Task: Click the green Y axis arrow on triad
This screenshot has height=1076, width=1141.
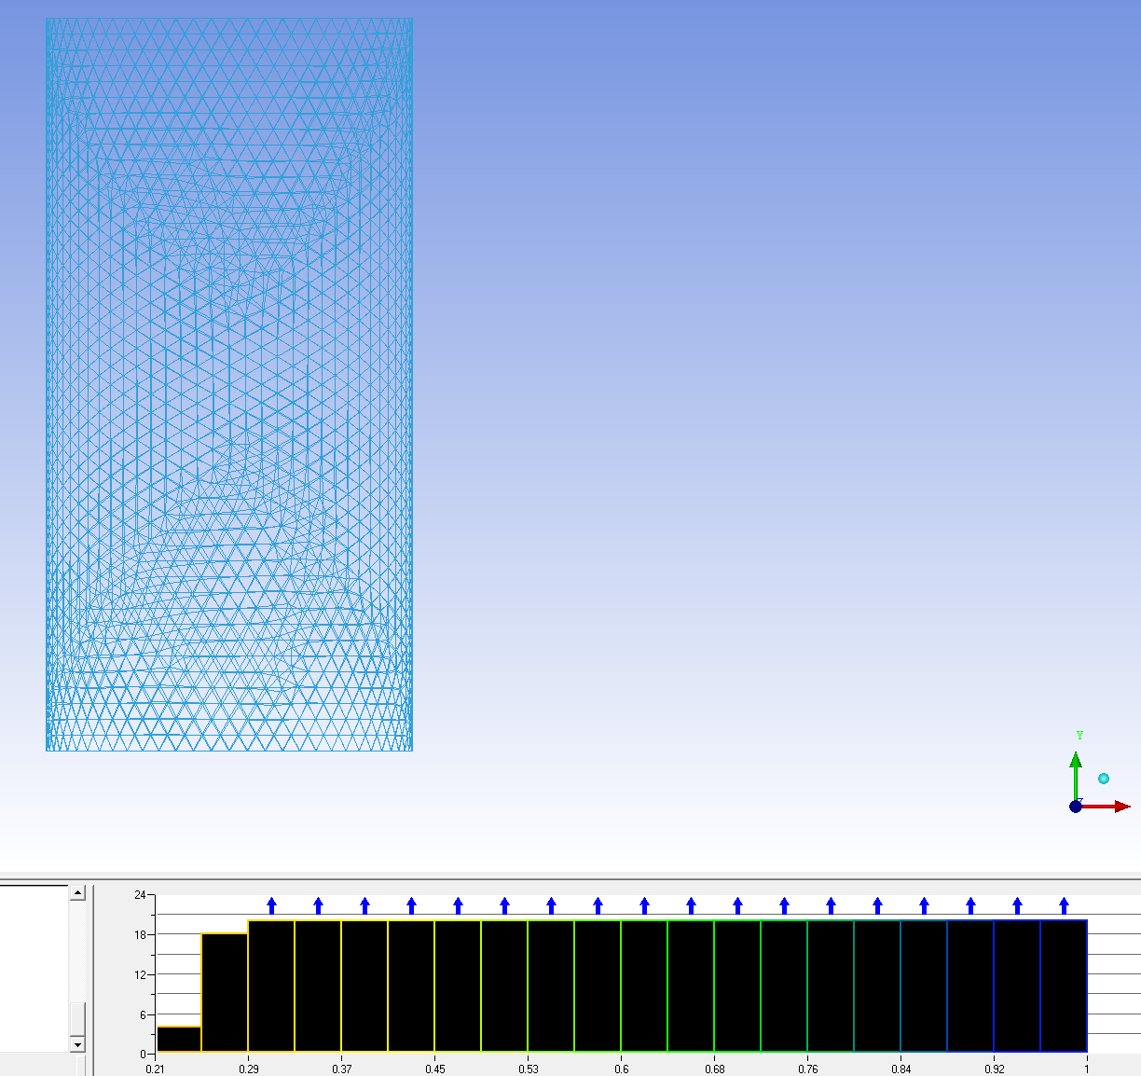Action: pos(1076,771)
